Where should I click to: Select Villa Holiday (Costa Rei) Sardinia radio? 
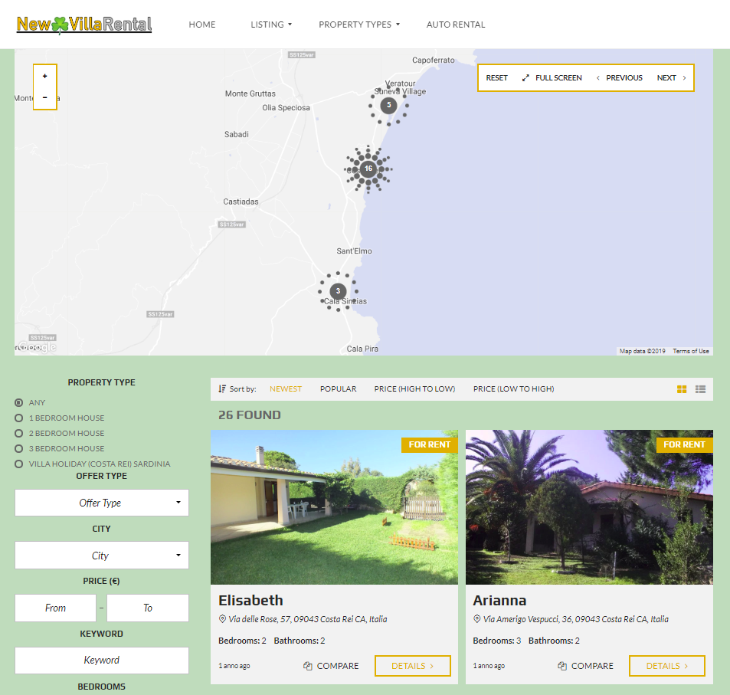(18, 464)
